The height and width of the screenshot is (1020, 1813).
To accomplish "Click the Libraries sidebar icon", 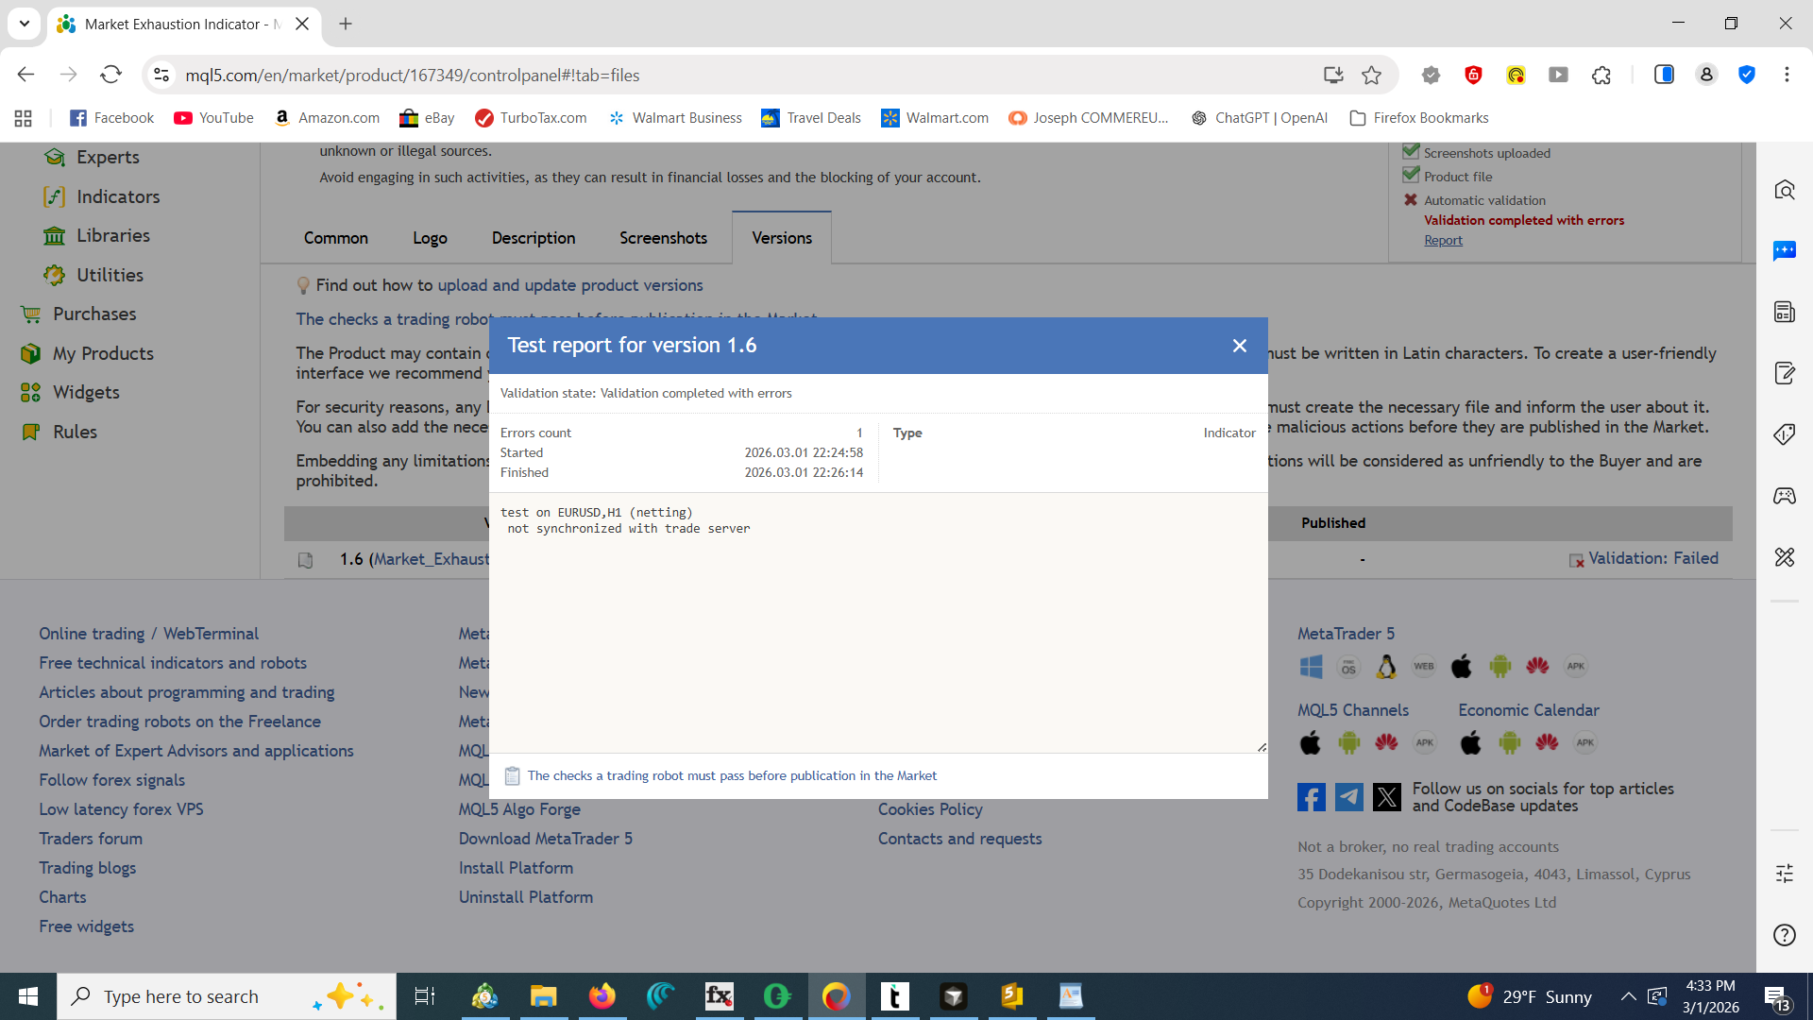I will [54, 236].
